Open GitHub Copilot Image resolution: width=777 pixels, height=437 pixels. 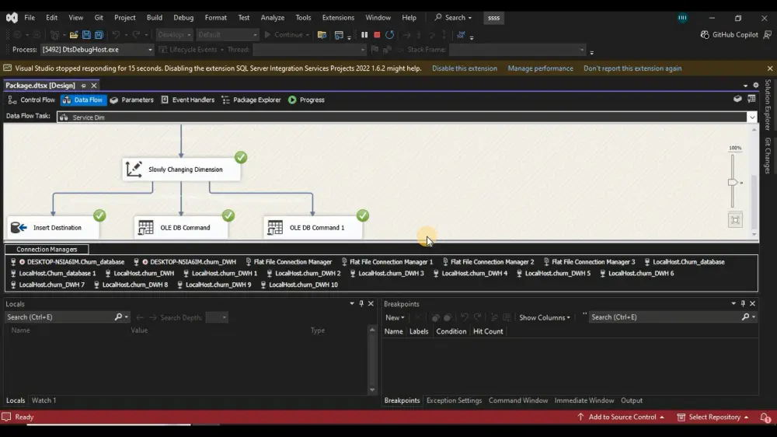[x=729, y=35]
